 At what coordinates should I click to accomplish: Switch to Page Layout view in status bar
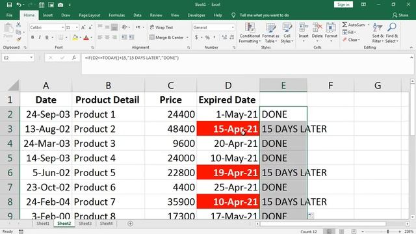point(342,231)
